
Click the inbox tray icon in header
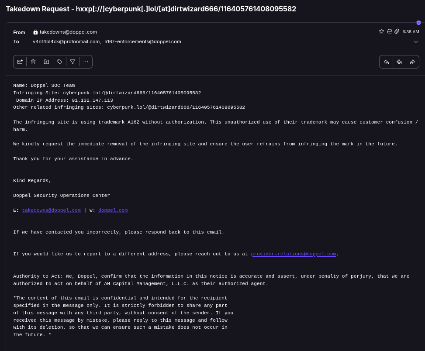tap(389, 31)
